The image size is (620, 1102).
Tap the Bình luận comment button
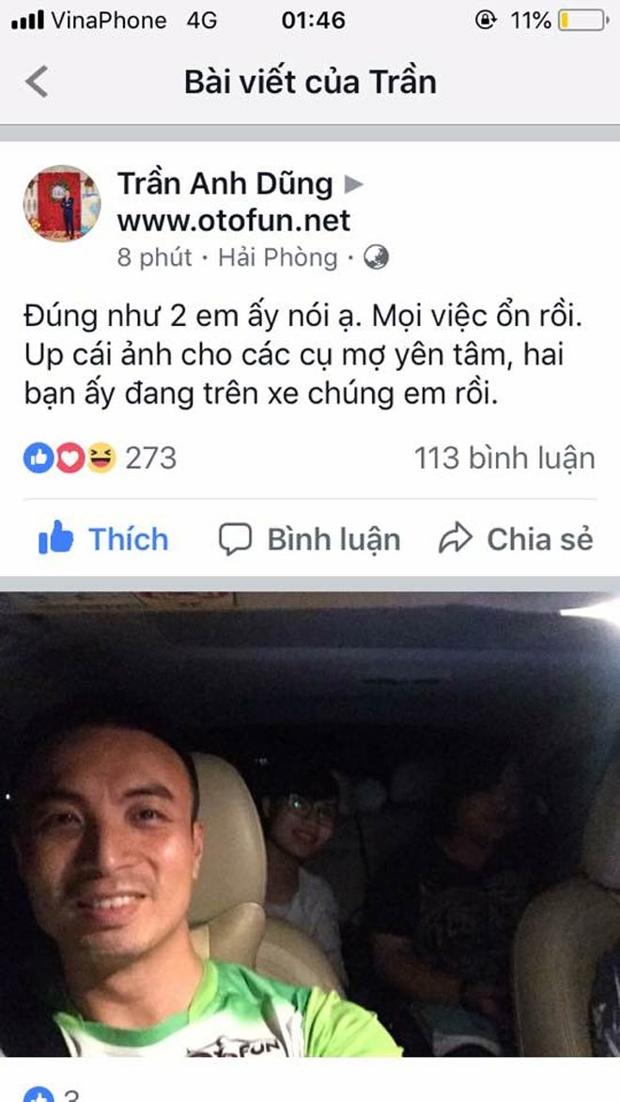309,539
